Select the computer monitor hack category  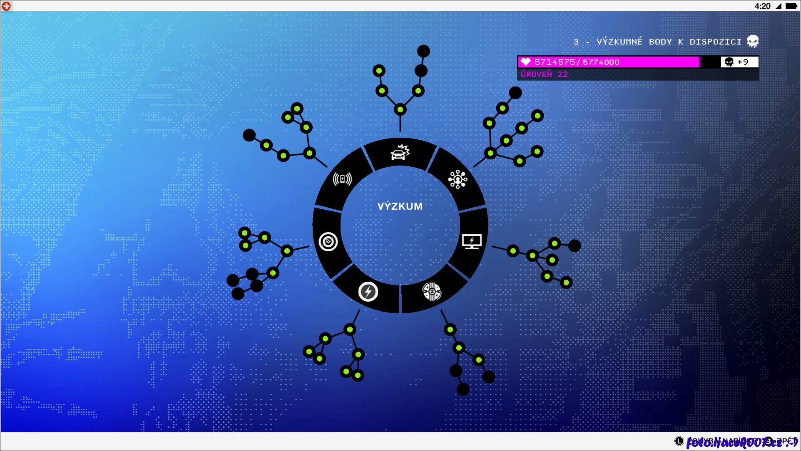click(472, 241)
